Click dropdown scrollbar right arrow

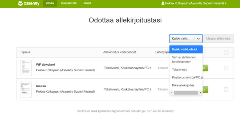coord(200,93)
